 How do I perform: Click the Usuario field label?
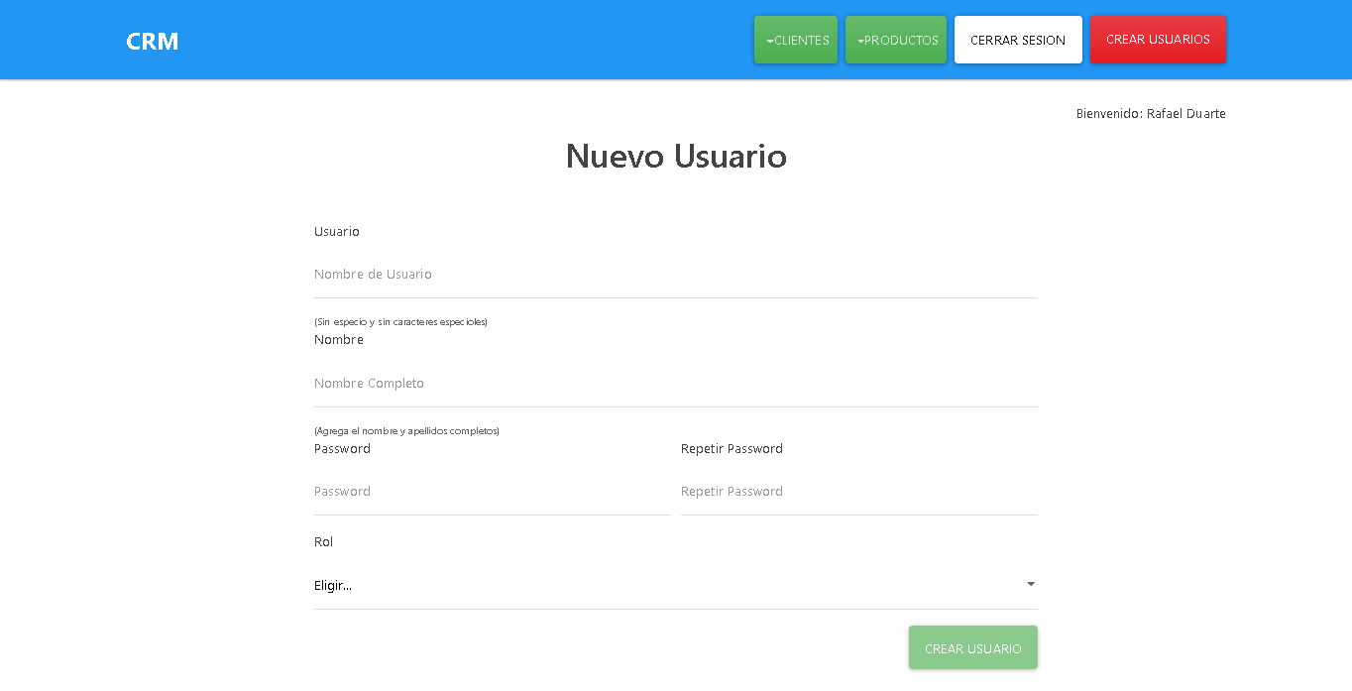(x=337, y=231)
